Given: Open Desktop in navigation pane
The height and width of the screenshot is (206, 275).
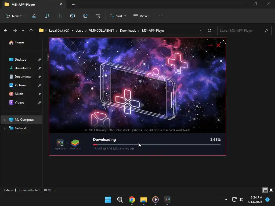Looking at the screenshot, I should click(x=18, y=60).
